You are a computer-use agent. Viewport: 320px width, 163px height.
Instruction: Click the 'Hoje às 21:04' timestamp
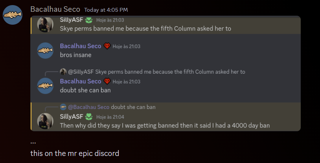click(110, 117)
